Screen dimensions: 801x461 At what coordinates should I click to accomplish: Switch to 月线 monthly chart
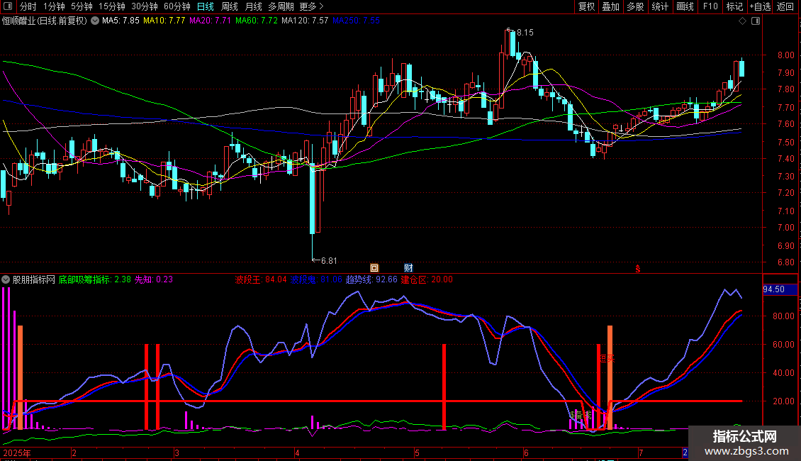click(x=253, y=6)
